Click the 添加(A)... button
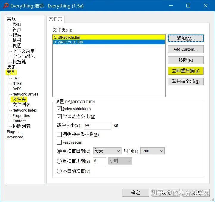 coord(186,38)
